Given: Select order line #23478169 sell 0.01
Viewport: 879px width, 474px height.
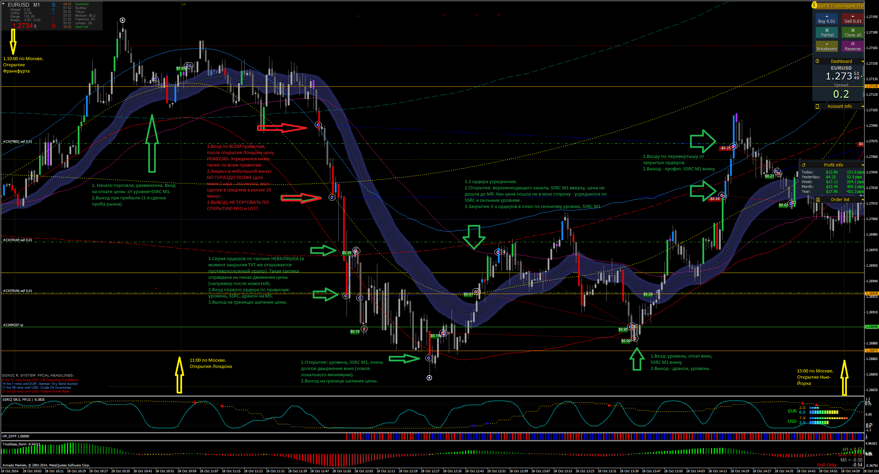Looking at the screenshot, I should click(x=18, y=240).
